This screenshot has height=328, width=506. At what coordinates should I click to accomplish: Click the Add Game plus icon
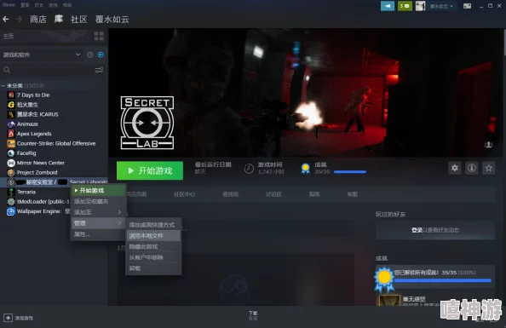8,318
